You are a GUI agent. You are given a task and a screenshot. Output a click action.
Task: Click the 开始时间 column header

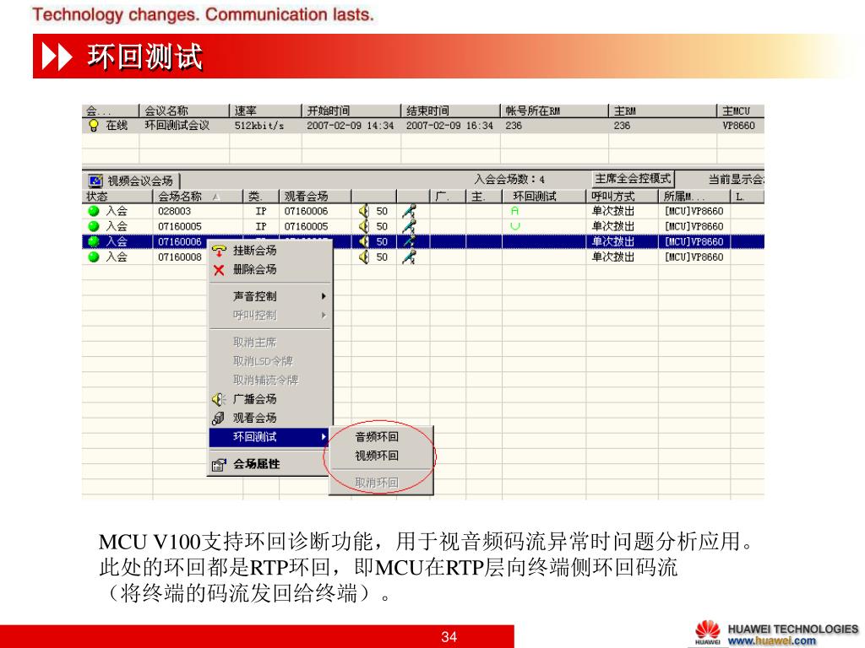coord(351,111)
